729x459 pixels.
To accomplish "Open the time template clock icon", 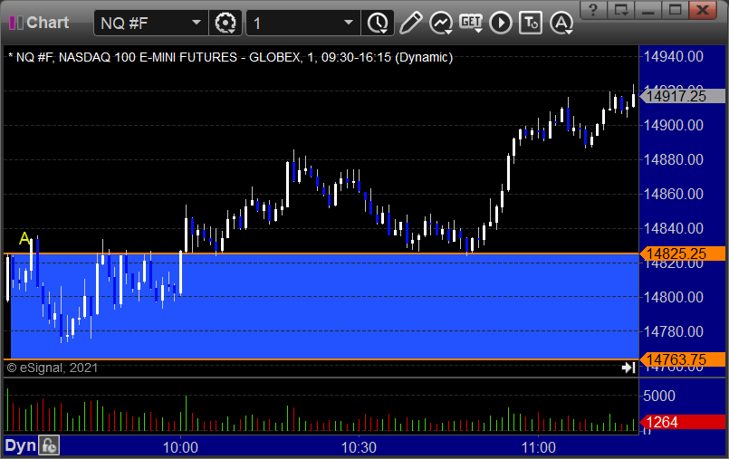I will (x=378, y=23).
